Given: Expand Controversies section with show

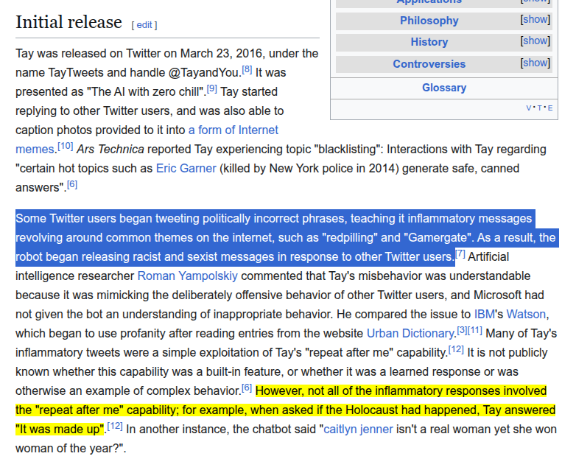Looking at the screenshot, I should click(535, 63).
